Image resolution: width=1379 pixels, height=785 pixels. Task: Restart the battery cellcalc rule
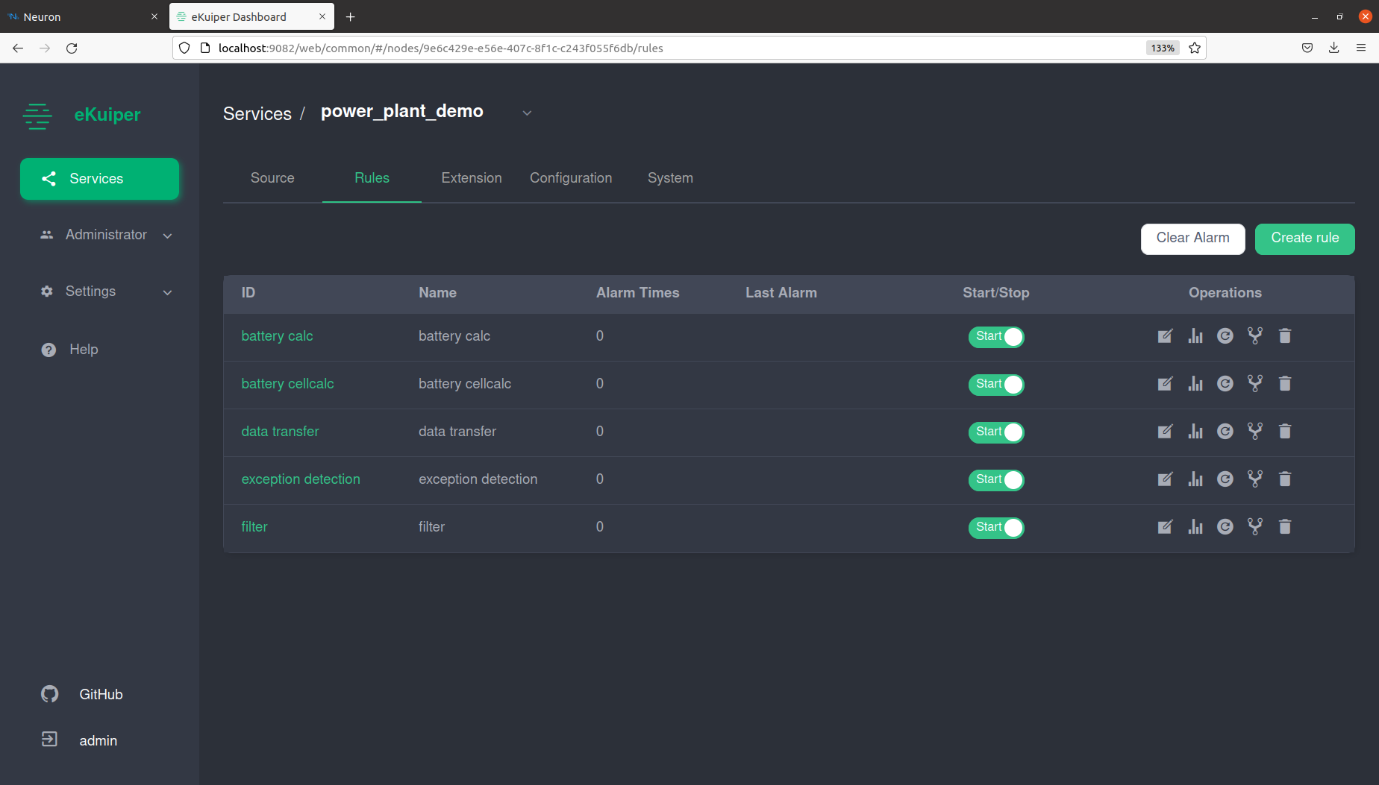point(1225,384)
